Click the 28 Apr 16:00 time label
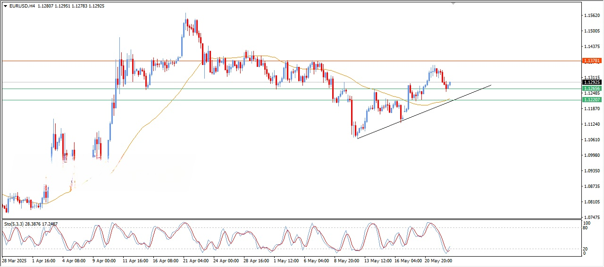 point(256,260)
